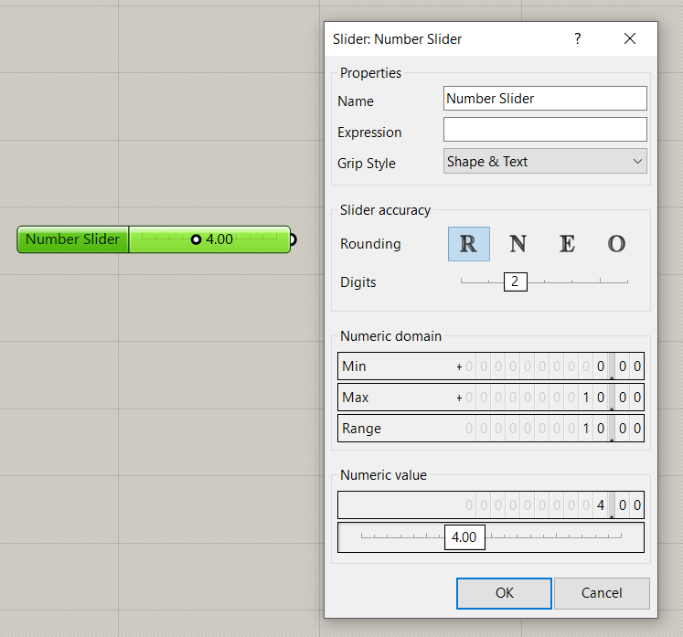The width and height of the screenshot is (683, 637).
Task: Open the Grip Style dropdown
Action: 545,161
